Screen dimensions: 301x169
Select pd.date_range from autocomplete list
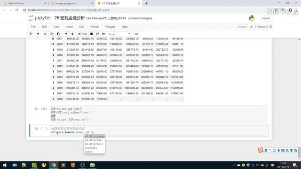click(95, 137)
